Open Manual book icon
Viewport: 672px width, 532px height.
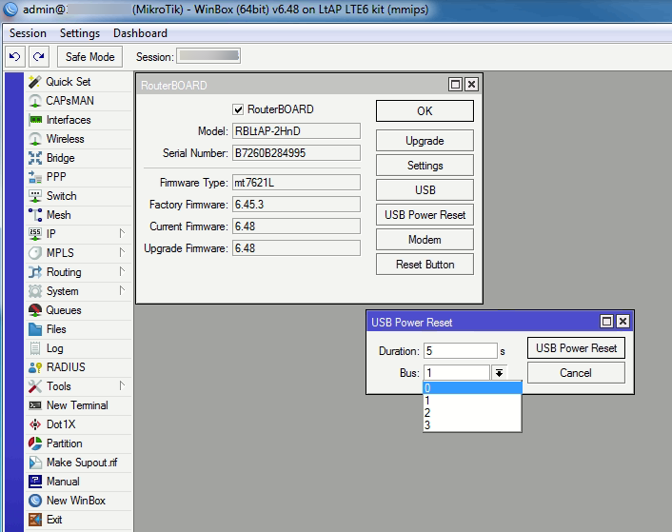[x=35, y=482]
